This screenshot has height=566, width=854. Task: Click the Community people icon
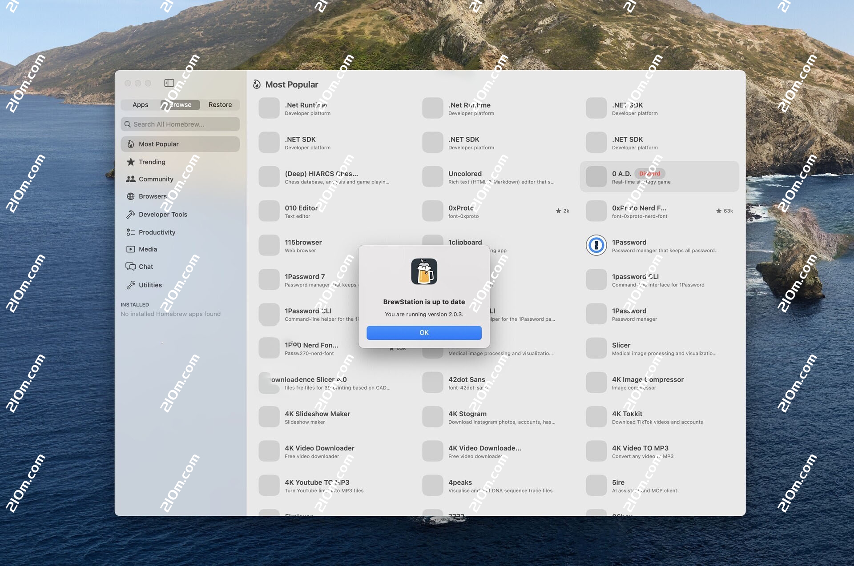(x=131, y=179)
